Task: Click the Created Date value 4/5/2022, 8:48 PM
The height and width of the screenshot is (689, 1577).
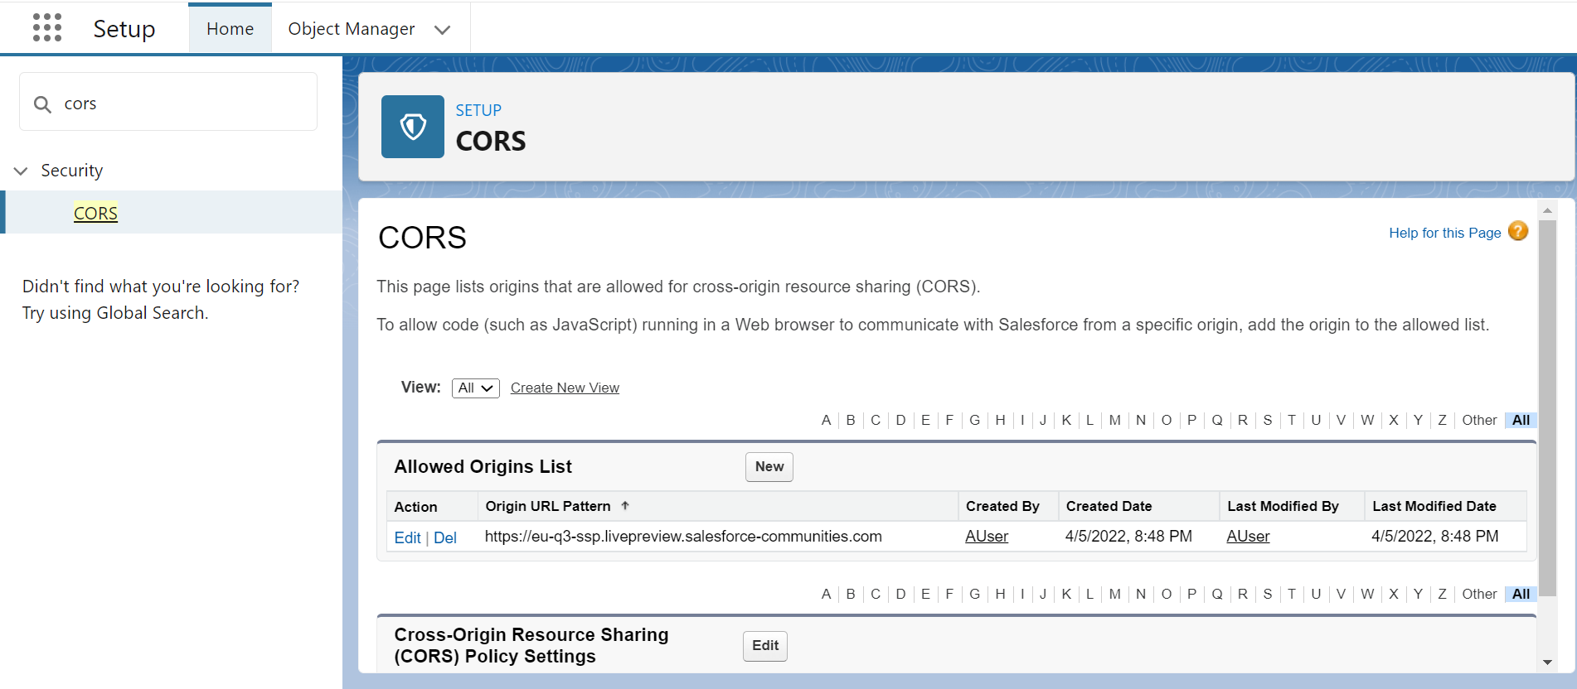Action: coord(1128,537)
